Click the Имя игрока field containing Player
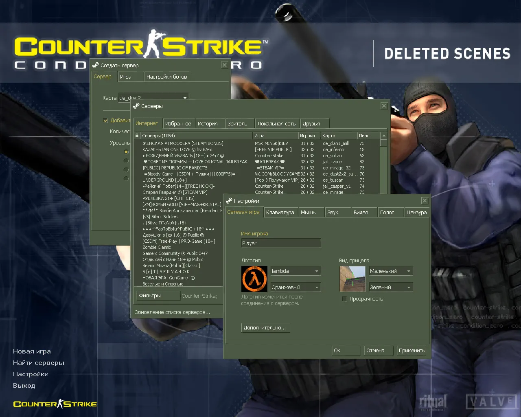The image size is (521, 417). point(281,244)
